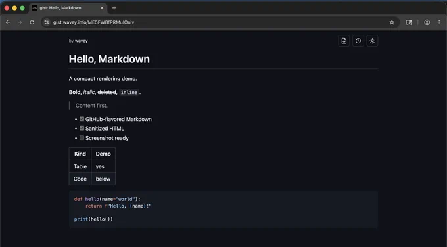Viewport: 447px width, 247px height.
Task: Click the blockquote 'Content first.'
Action: [91, 105]
